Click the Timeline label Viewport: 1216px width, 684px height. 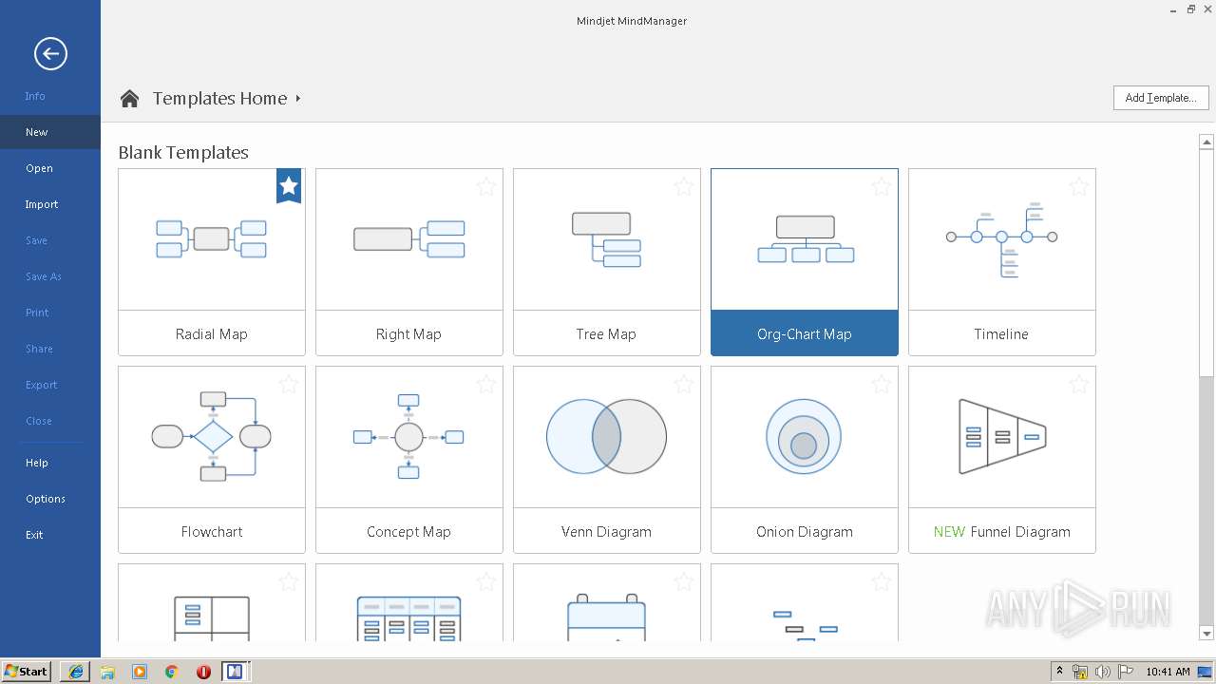tap(1001, 334)
